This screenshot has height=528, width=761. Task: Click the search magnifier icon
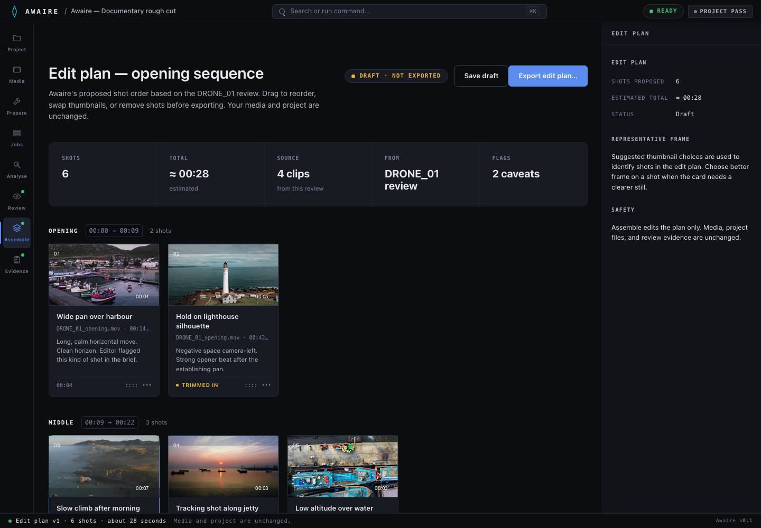click(282, 12)
